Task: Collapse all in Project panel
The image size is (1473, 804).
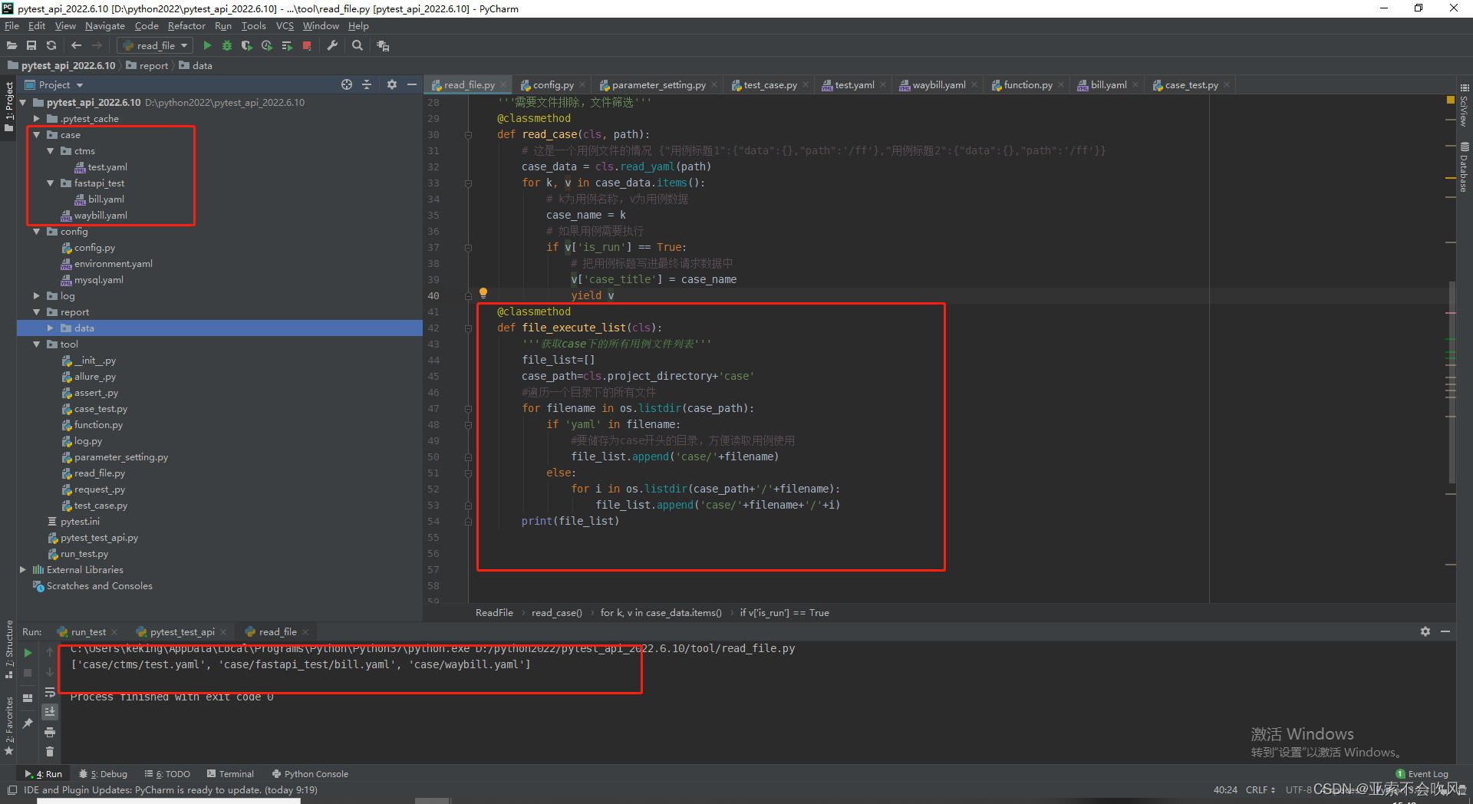Action: tap(367, 84)
